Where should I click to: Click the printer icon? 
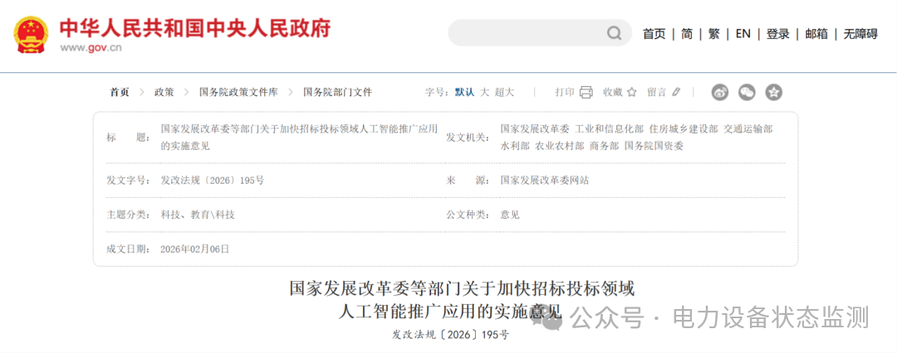(x=586, y=92)
